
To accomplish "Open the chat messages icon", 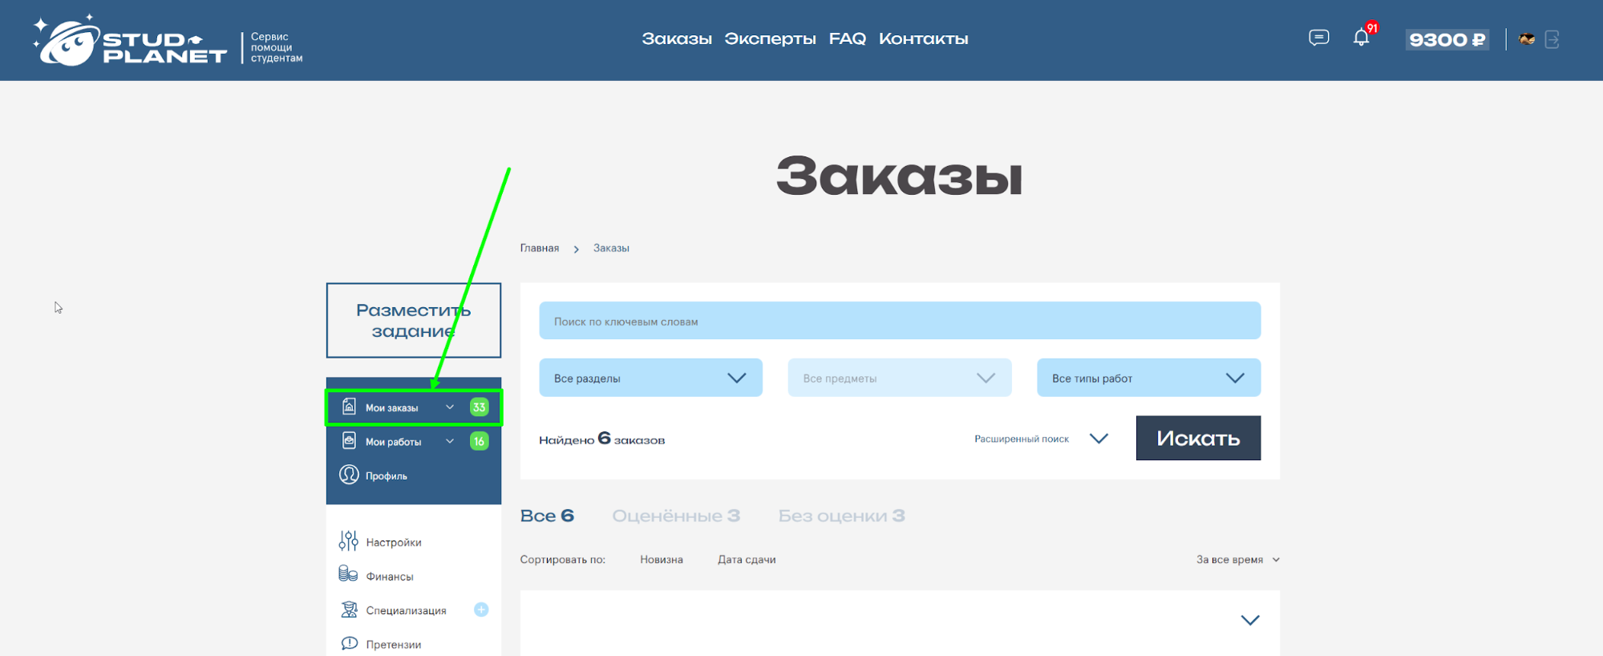I will coord(1318,38).
